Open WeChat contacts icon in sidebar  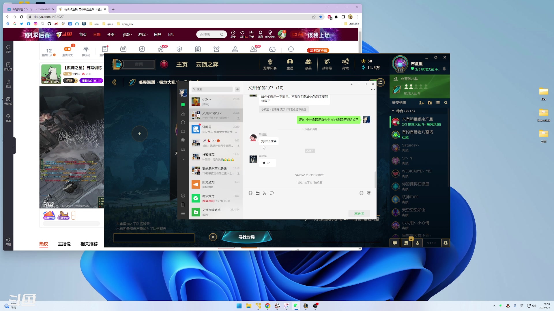click(183, 113)
